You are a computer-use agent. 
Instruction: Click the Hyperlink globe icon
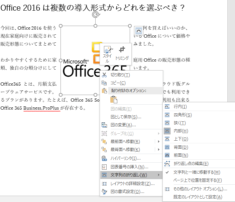(104, 158)
